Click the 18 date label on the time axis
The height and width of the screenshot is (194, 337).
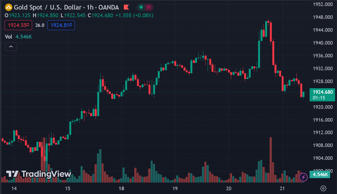tap(121, 188)
